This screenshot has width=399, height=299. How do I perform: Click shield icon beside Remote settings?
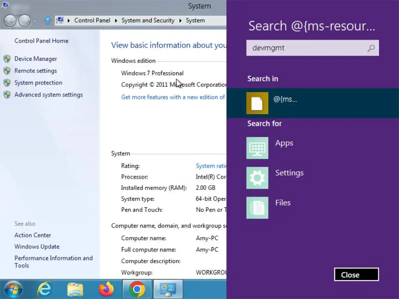coord(7,71)
